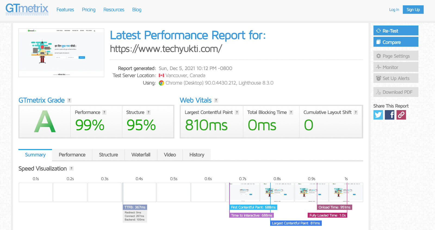435x230 pixels.
Task: Share report via Twitter icon
Action: coord(378,115)
